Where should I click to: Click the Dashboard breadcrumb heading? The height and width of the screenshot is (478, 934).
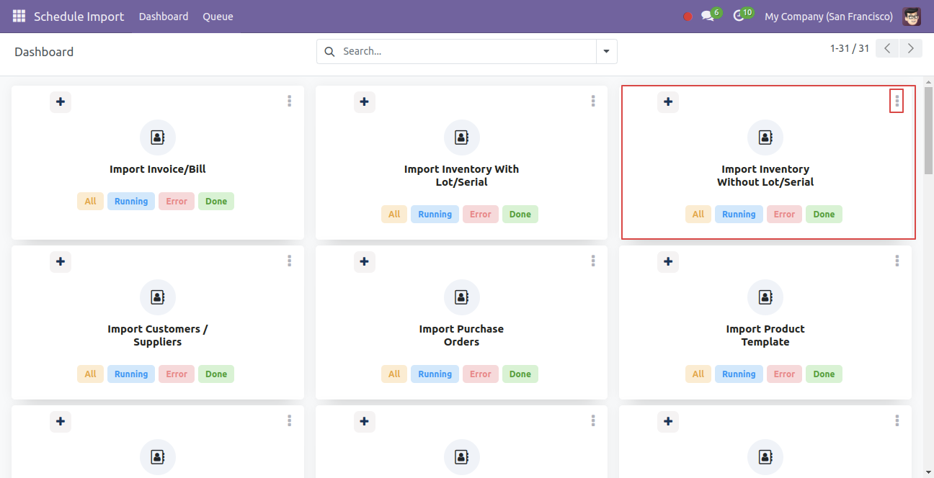coord(44,52)
